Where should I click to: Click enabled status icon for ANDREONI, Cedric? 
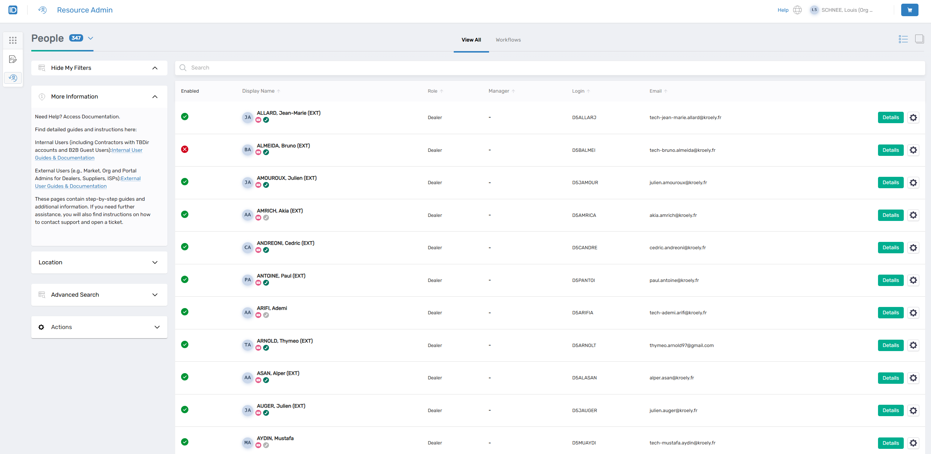click(x=185, y=247)
